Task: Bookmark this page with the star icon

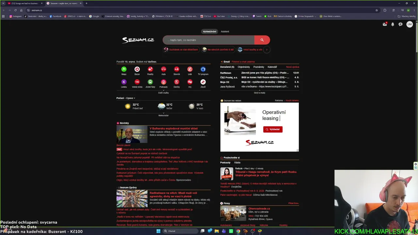Action: pyautogui.click(x=377, y=10)
